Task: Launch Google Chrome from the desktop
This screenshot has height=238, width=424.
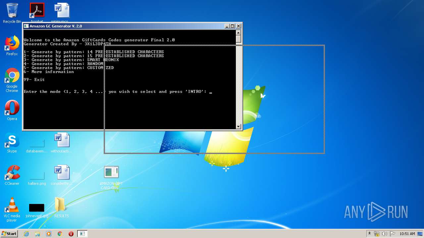Action: 12,80
